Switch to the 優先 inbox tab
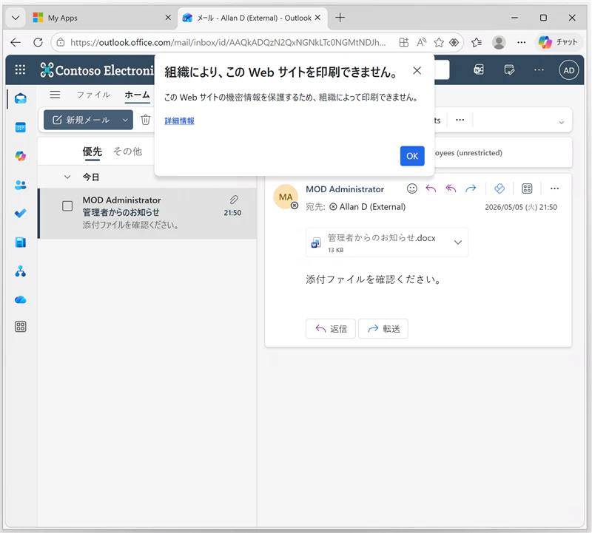 point(92,152)
